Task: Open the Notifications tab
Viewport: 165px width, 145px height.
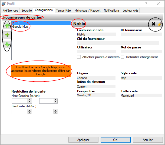Action: [111, 10]
